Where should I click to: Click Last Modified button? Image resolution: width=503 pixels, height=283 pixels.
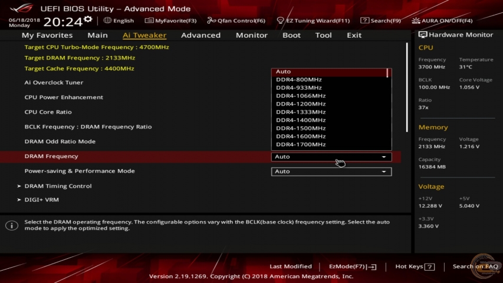point(291,266)
